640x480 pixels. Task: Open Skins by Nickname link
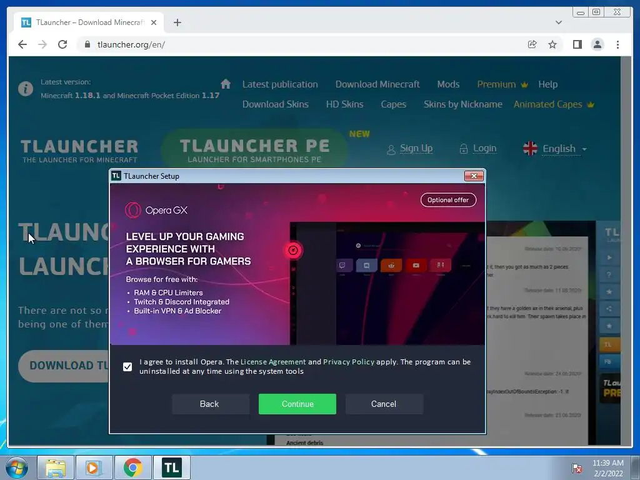click(463, 104)
